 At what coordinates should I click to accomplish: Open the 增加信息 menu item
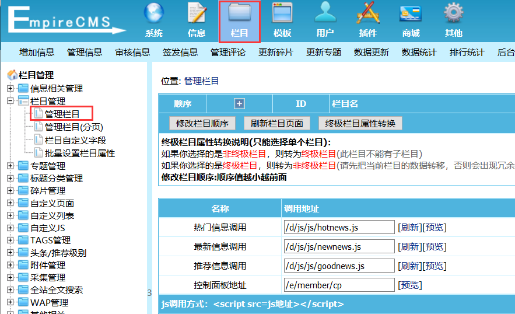coord(37,53)
